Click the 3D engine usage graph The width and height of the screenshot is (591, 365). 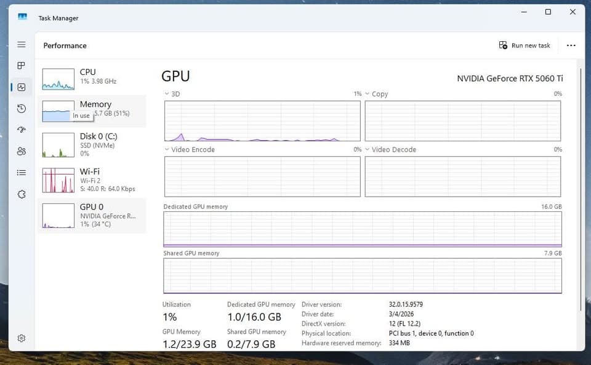tap(262, 121)
